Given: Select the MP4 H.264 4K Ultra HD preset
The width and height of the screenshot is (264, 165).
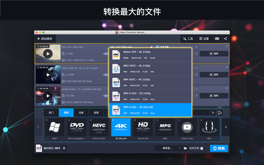Looking at the screenshot, I should coord(149,110).
